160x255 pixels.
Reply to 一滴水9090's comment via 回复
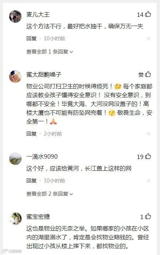31,181
